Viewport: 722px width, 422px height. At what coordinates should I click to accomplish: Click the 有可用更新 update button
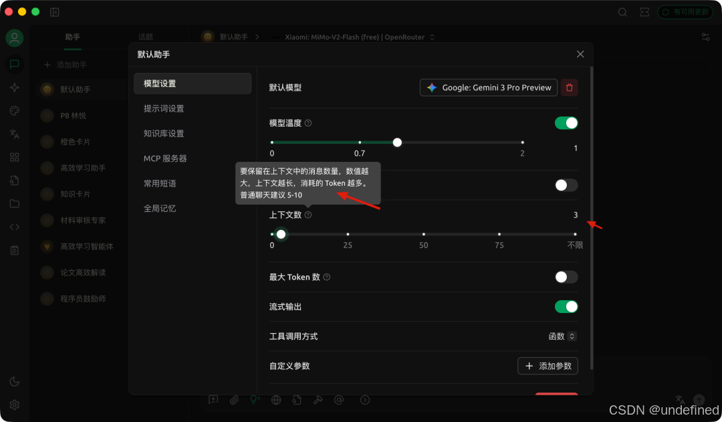tap(685, 12)
